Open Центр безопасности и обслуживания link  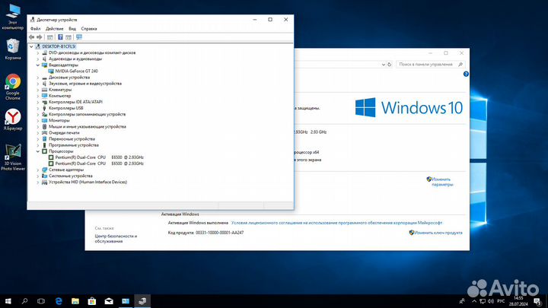click(116, 239)
